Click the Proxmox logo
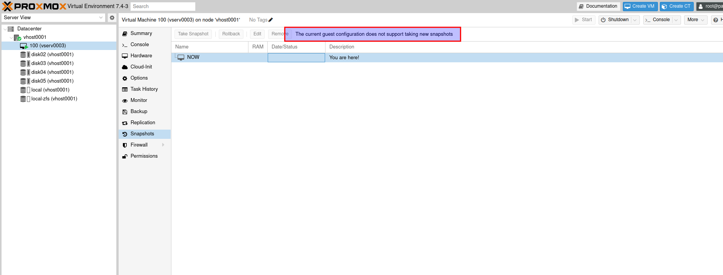Screen dimensions: 723x275 [x=34, y=7]
